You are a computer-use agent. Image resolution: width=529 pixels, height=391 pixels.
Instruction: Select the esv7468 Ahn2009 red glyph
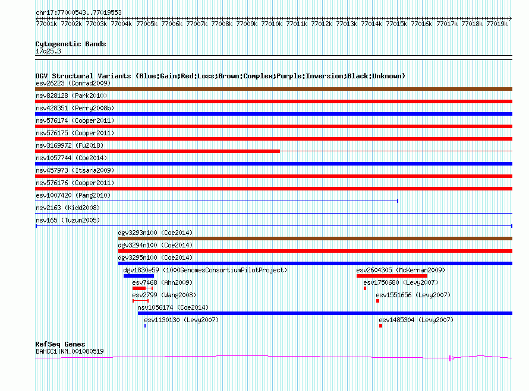pos(143,288)
